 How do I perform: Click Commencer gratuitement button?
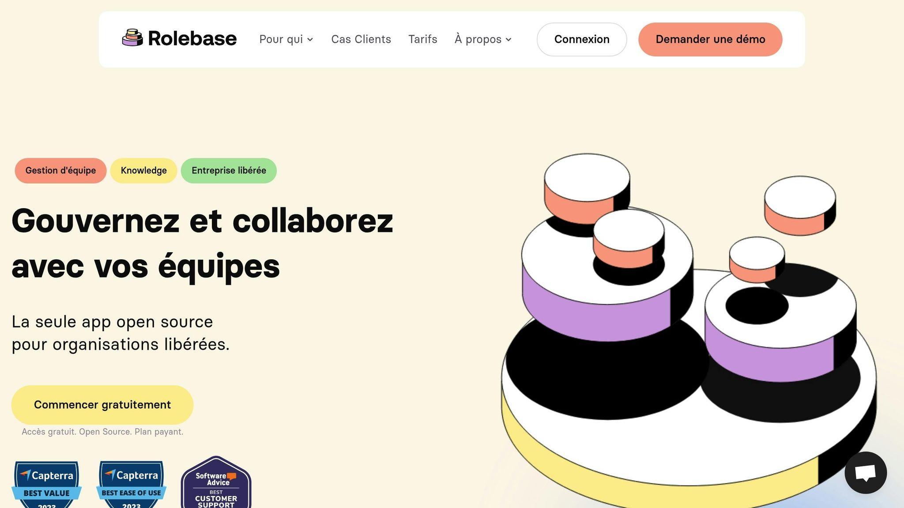[x=102, y=405]
